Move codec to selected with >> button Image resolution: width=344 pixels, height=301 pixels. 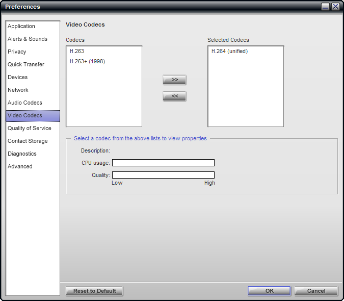click(x=174, y=80)
